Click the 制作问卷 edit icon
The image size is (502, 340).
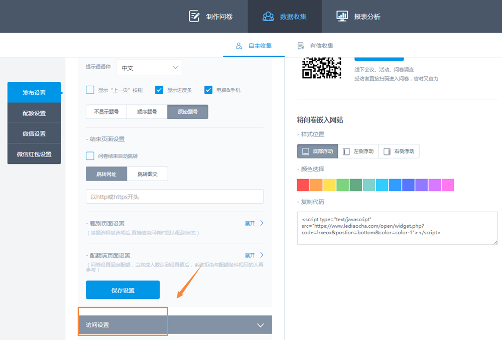tap(194, 17)
